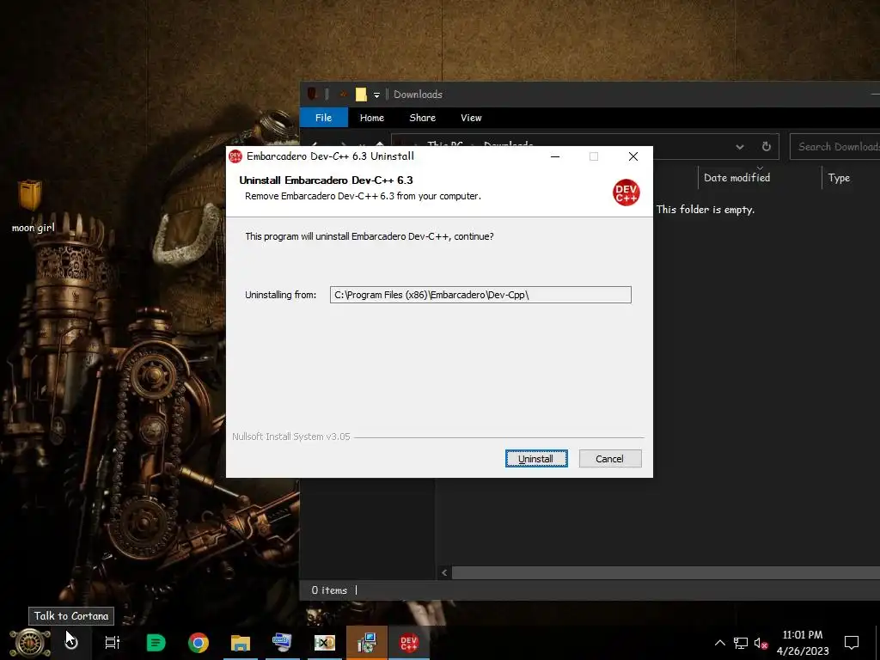Confirm with the Uninstall button
Viewport: 880px width, 660px height.
pyautogui.click(x=536, y=459)
